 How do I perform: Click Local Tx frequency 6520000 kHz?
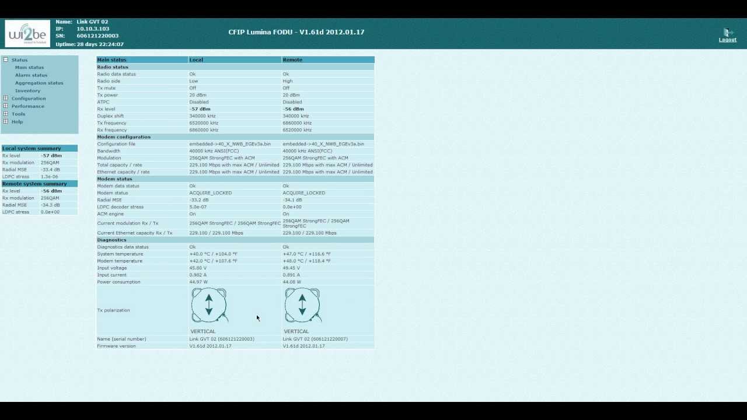tap(204, 123)
